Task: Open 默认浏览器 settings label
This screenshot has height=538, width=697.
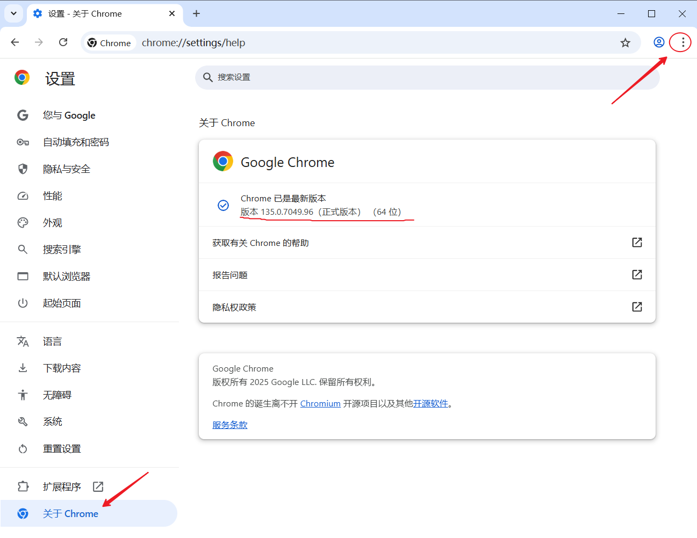Action: [x=67, y=277]
